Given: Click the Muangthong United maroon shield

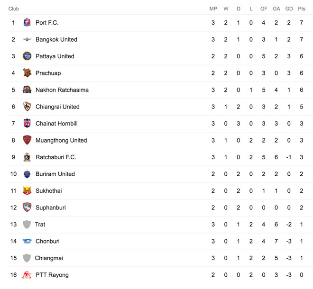Looking at the screenshot, I should tap(27, 140).
